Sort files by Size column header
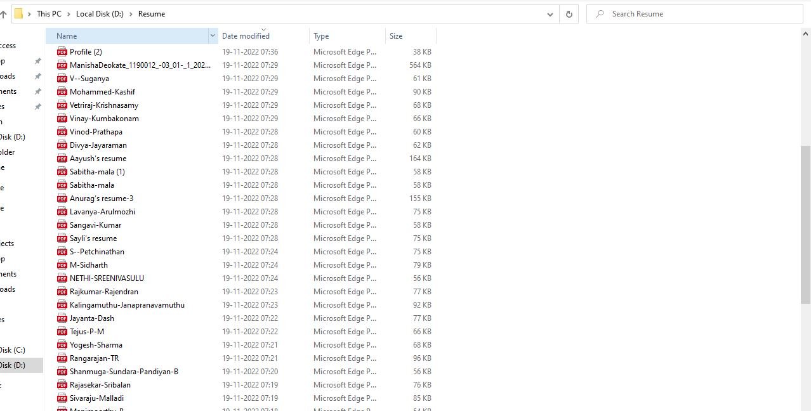The width and height of the screenshot is (811, 411). 396,36
